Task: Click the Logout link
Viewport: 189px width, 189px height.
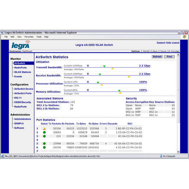Action: pos(175,43)
